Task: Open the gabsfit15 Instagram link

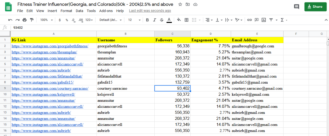Action: (x=43, y=83)
